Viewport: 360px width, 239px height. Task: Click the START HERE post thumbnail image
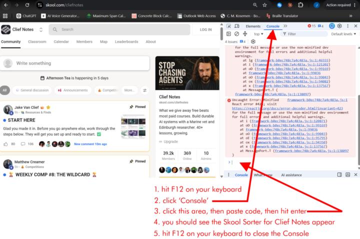point(133,127)
